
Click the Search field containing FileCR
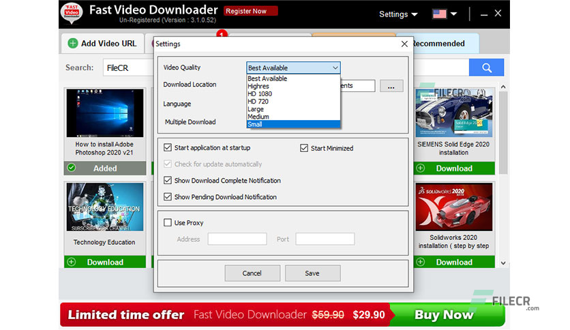(129, 67)
